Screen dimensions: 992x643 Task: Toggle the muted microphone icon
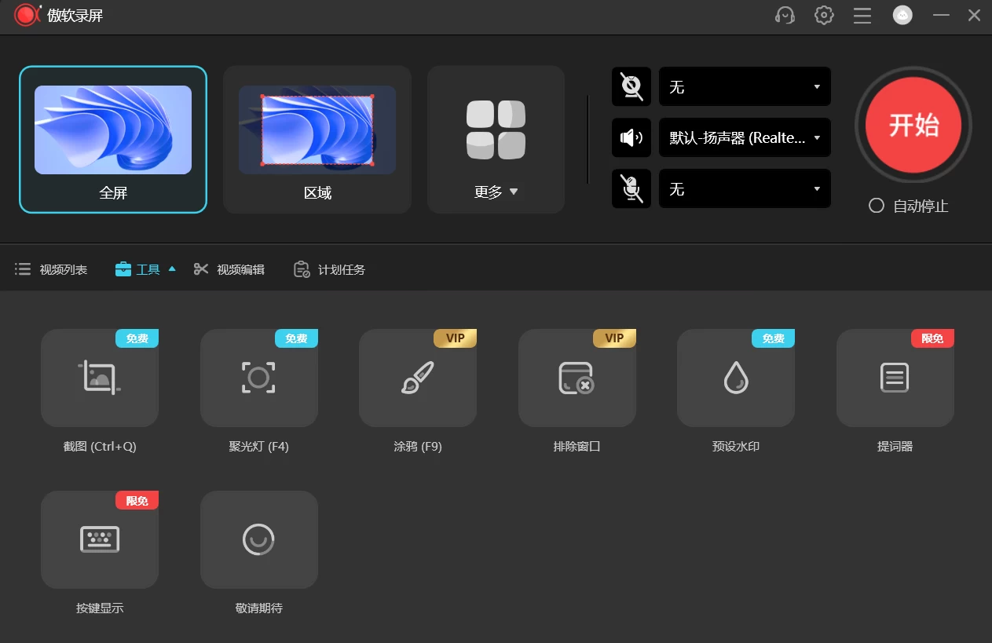[631, 188]
